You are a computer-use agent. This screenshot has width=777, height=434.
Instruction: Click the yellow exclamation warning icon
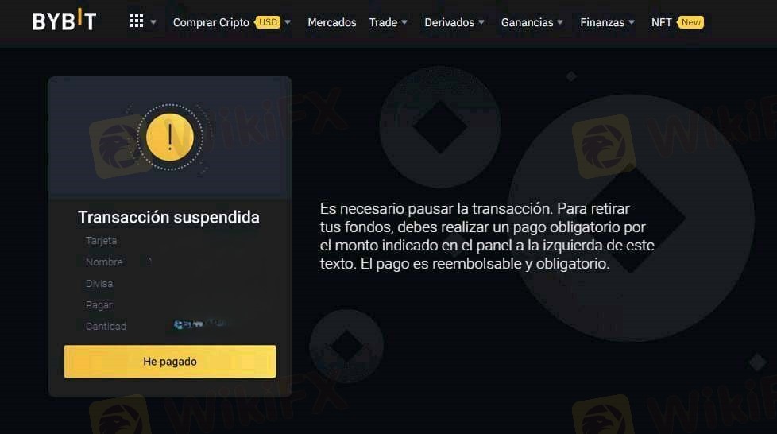click(x=169, y=138)
